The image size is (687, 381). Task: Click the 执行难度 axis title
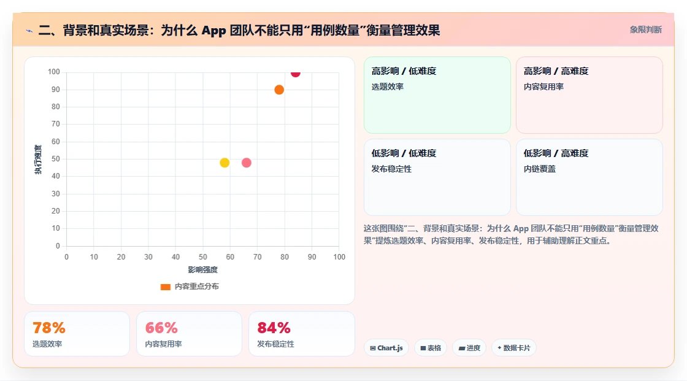click(x=38, y=159)
